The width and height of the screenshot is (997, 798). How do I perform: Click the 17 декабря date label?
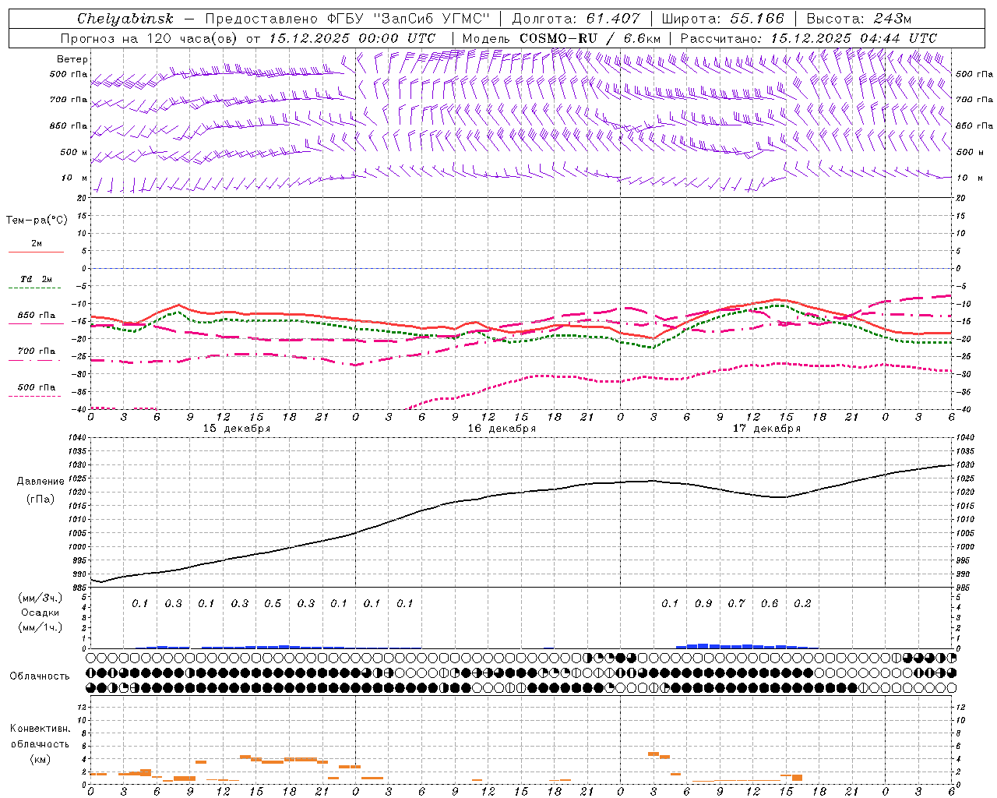pyautogui.click(x=766, y=429)
